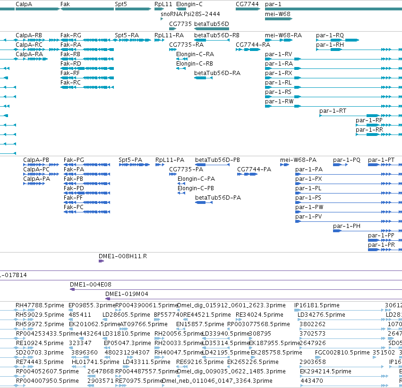Select the CalpA gene bar
This screenshot has width=402, height=388.
[38, 9]
